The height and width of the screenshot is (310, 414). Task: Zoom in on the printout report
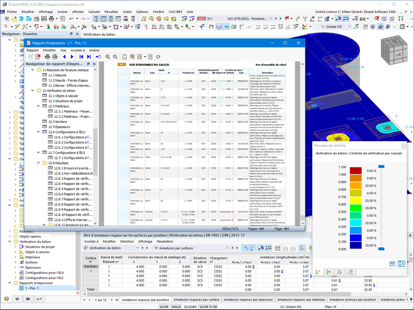point(108,57)
